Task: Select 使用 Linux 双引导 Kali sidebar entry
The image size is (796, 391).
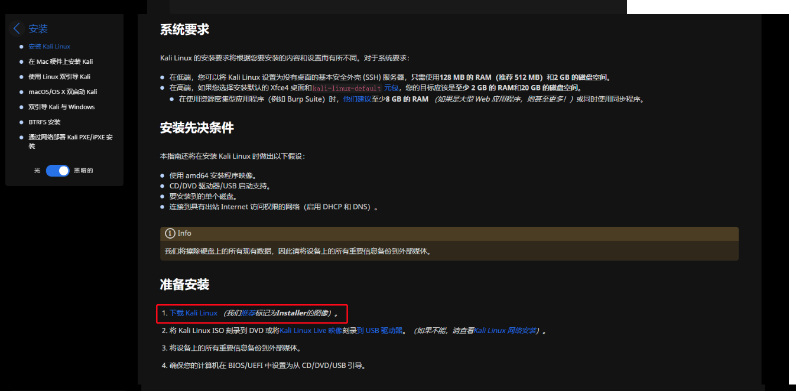Action: 59,77
